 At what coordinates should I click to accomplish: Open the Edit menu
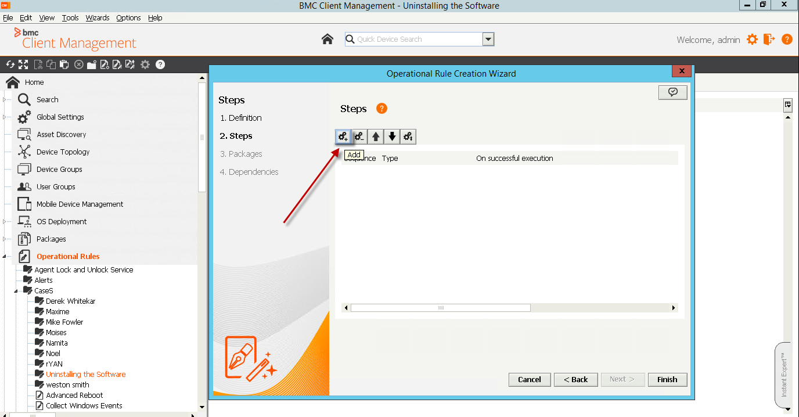(x=26, y=17)
